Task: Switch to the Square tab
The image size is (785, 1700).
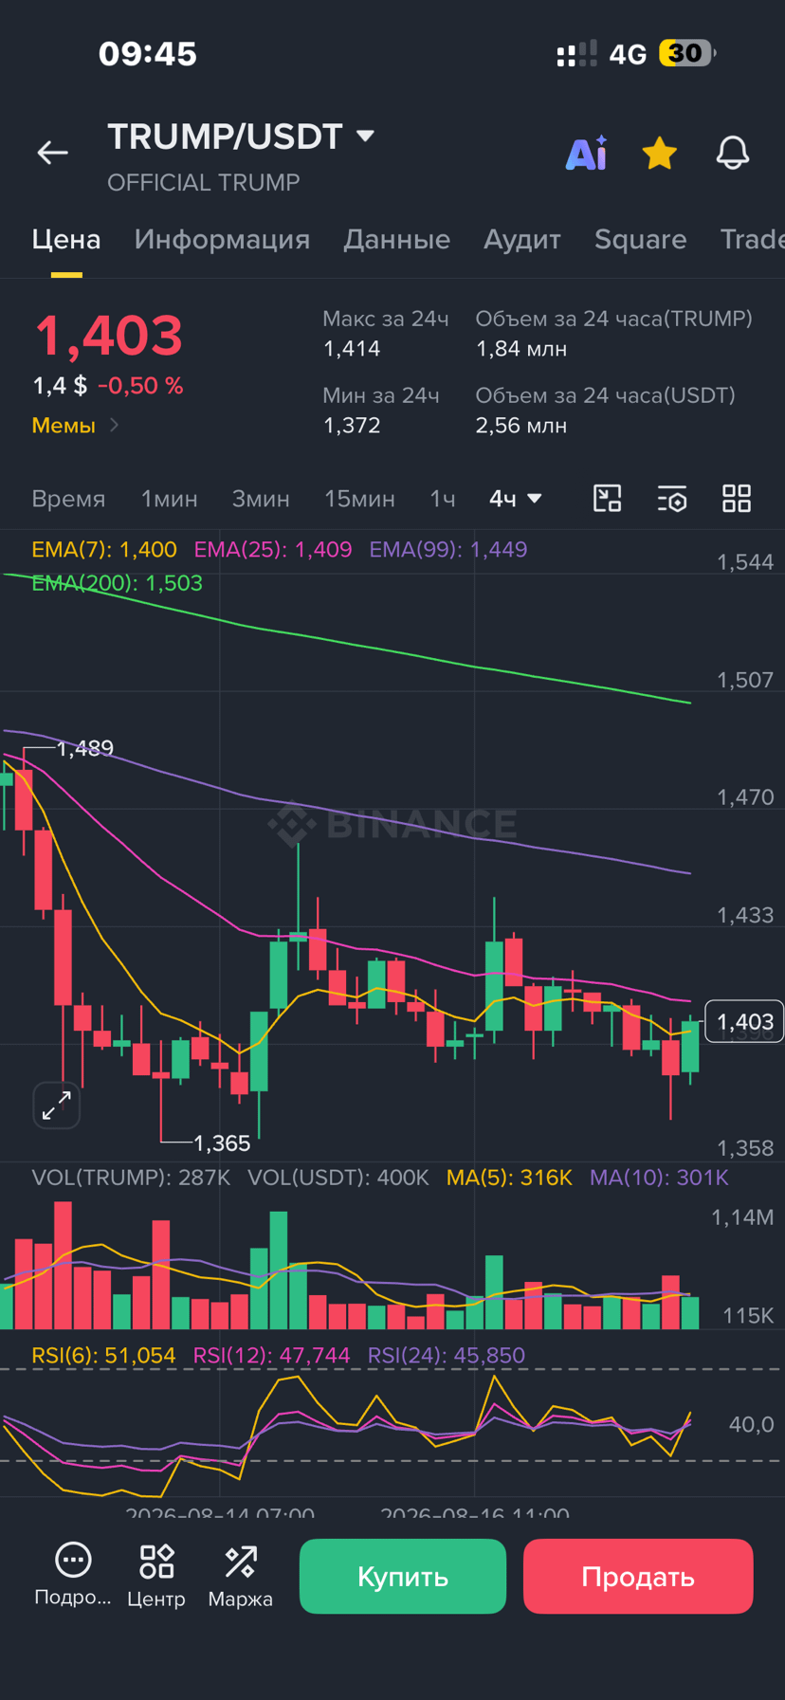Action: click(640, 239)
